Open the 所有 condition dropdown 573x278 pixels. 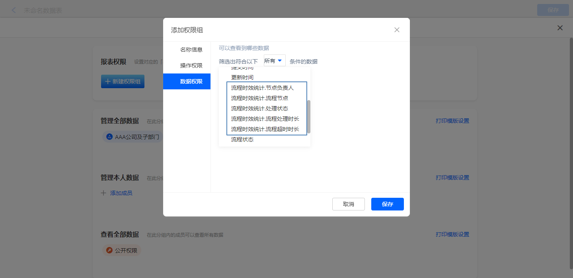275,61
